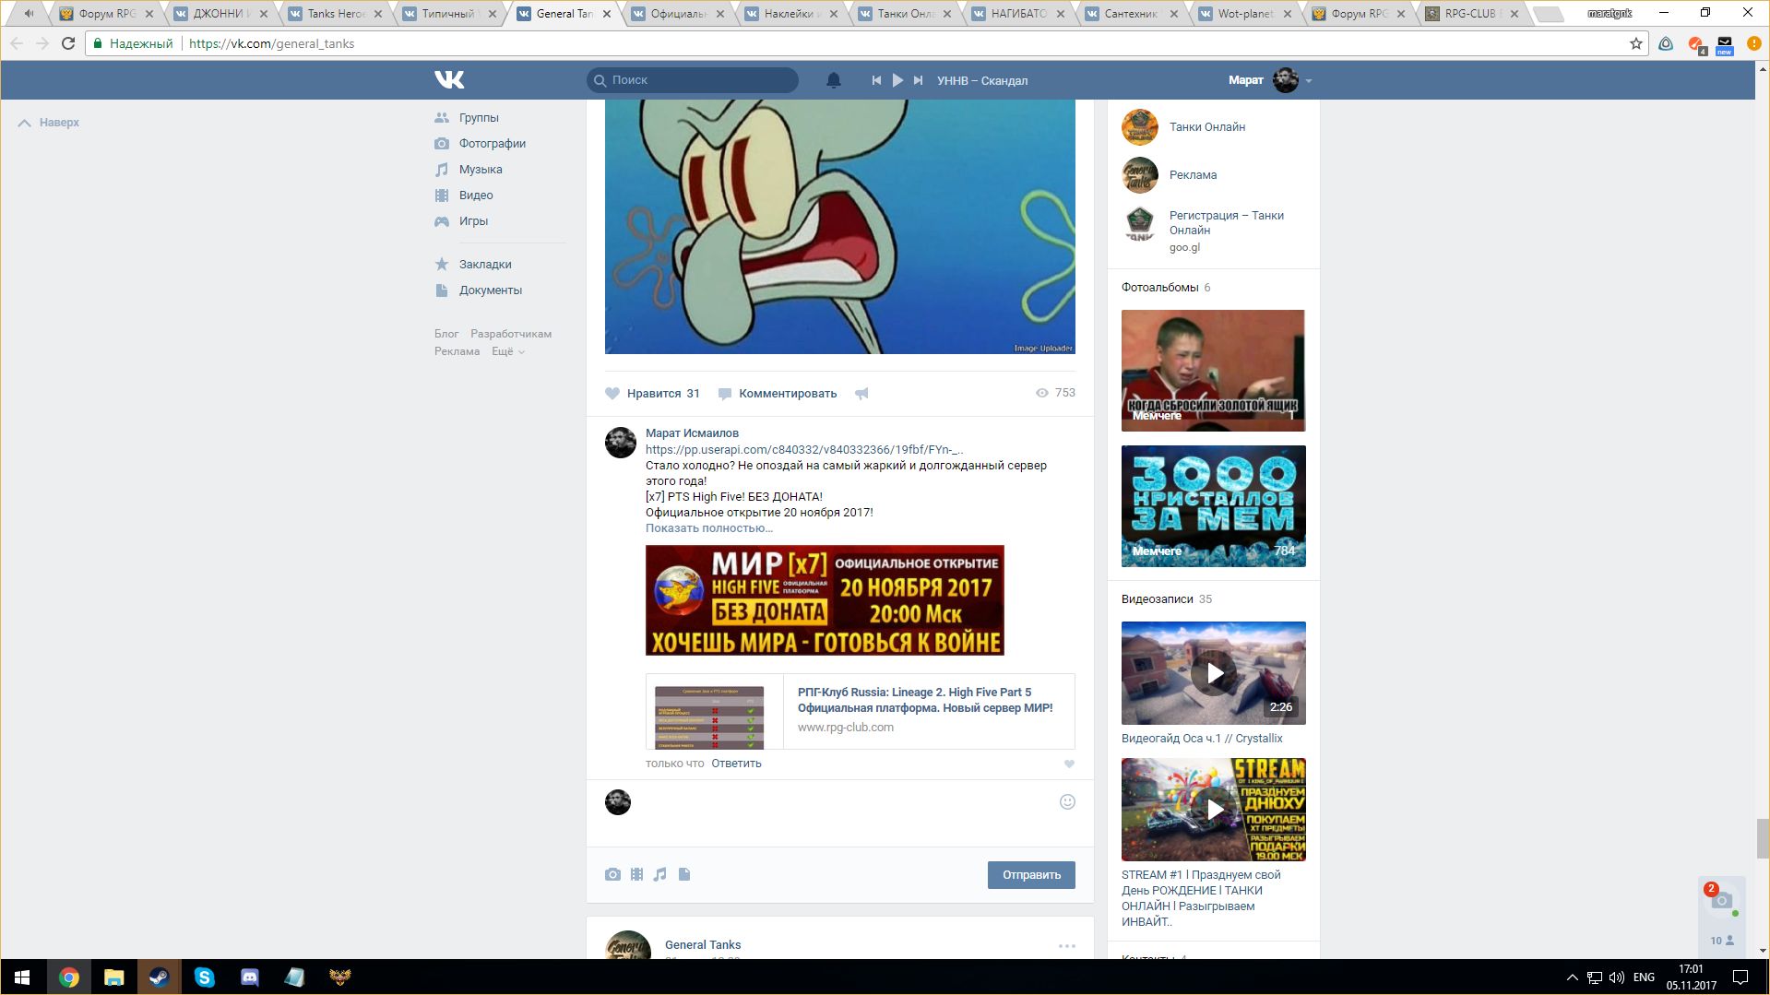Click the Блог footer link
Viewport: 1770px width, 995px height.
[446, 334]
